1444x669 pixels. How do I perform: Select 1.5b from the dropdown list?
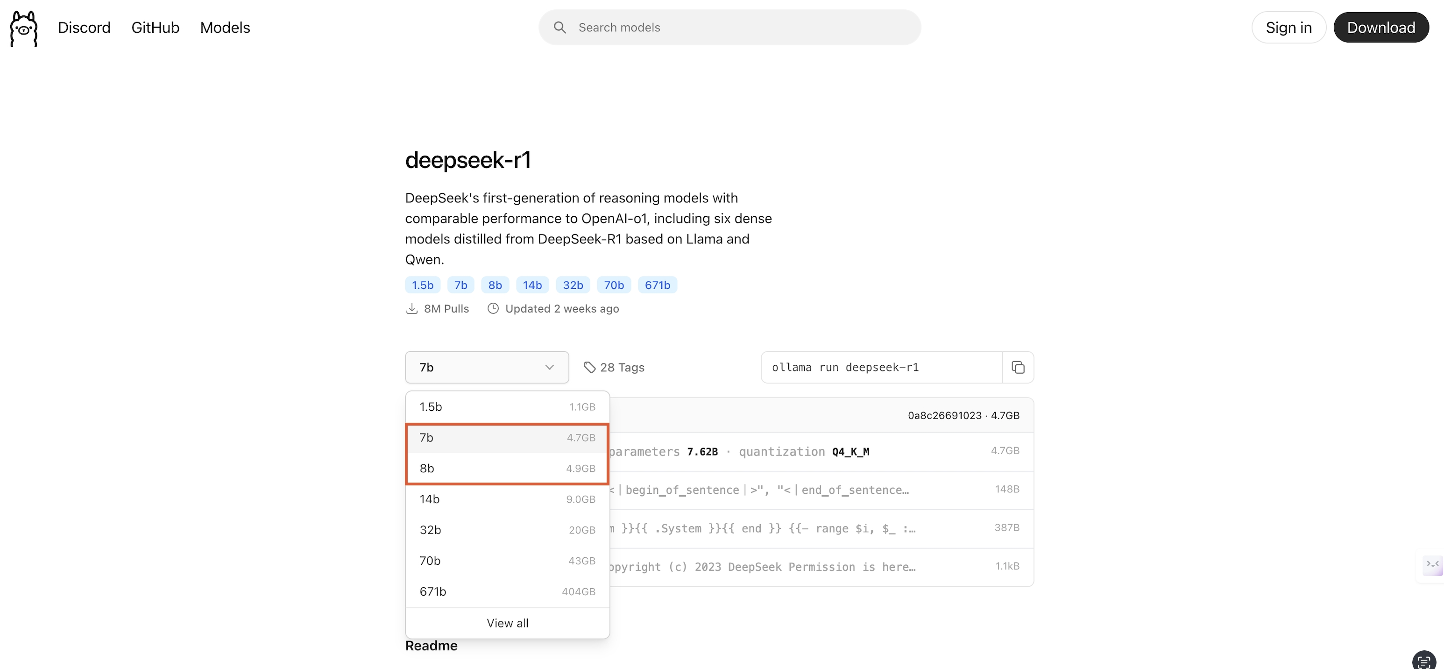pyautogui.click(x=507, y=406)
